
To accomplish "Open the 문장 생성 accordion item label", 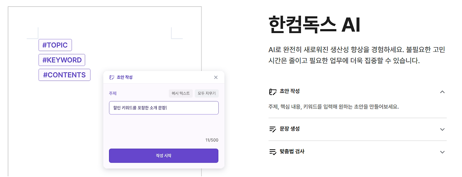I will (289, 129).
